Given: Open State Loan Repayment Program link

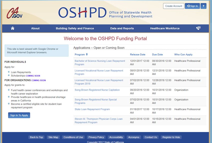Looking at the screenshot, I should (x=92, y=109).
